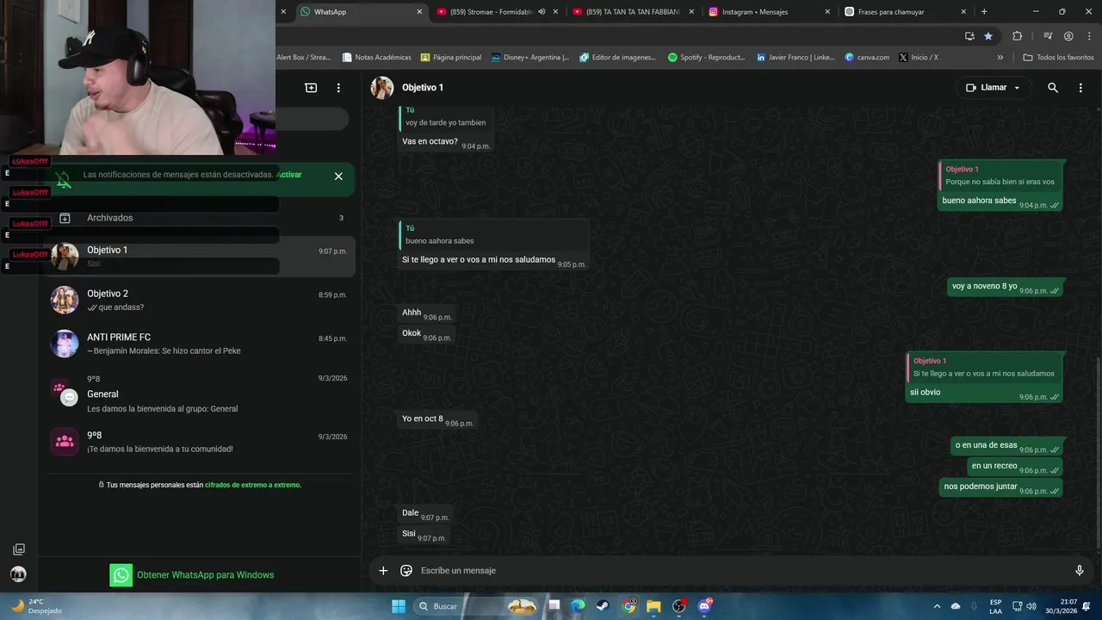
Task: Expand the hidden bookmarks chevron
Action: [1000, 58]
